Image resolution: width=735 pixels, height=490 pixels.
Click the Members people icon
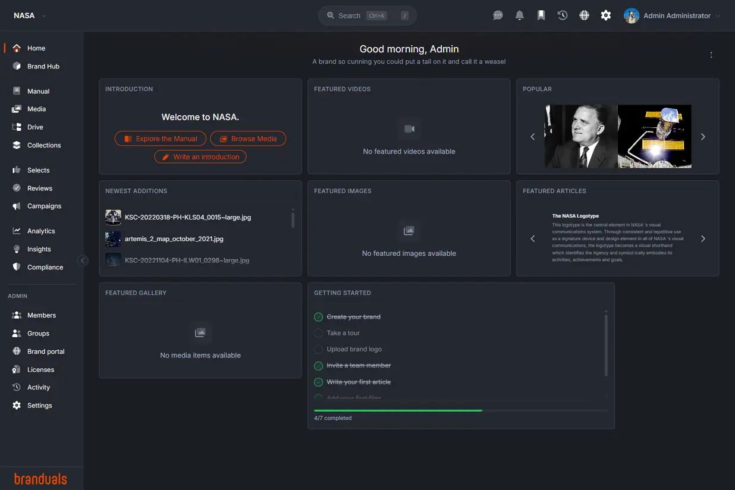click(x=17, y=315)
